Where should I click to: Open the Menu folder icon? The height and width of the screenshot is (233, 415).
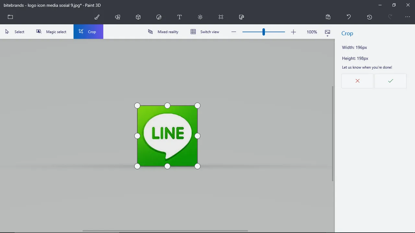[10, 17]
